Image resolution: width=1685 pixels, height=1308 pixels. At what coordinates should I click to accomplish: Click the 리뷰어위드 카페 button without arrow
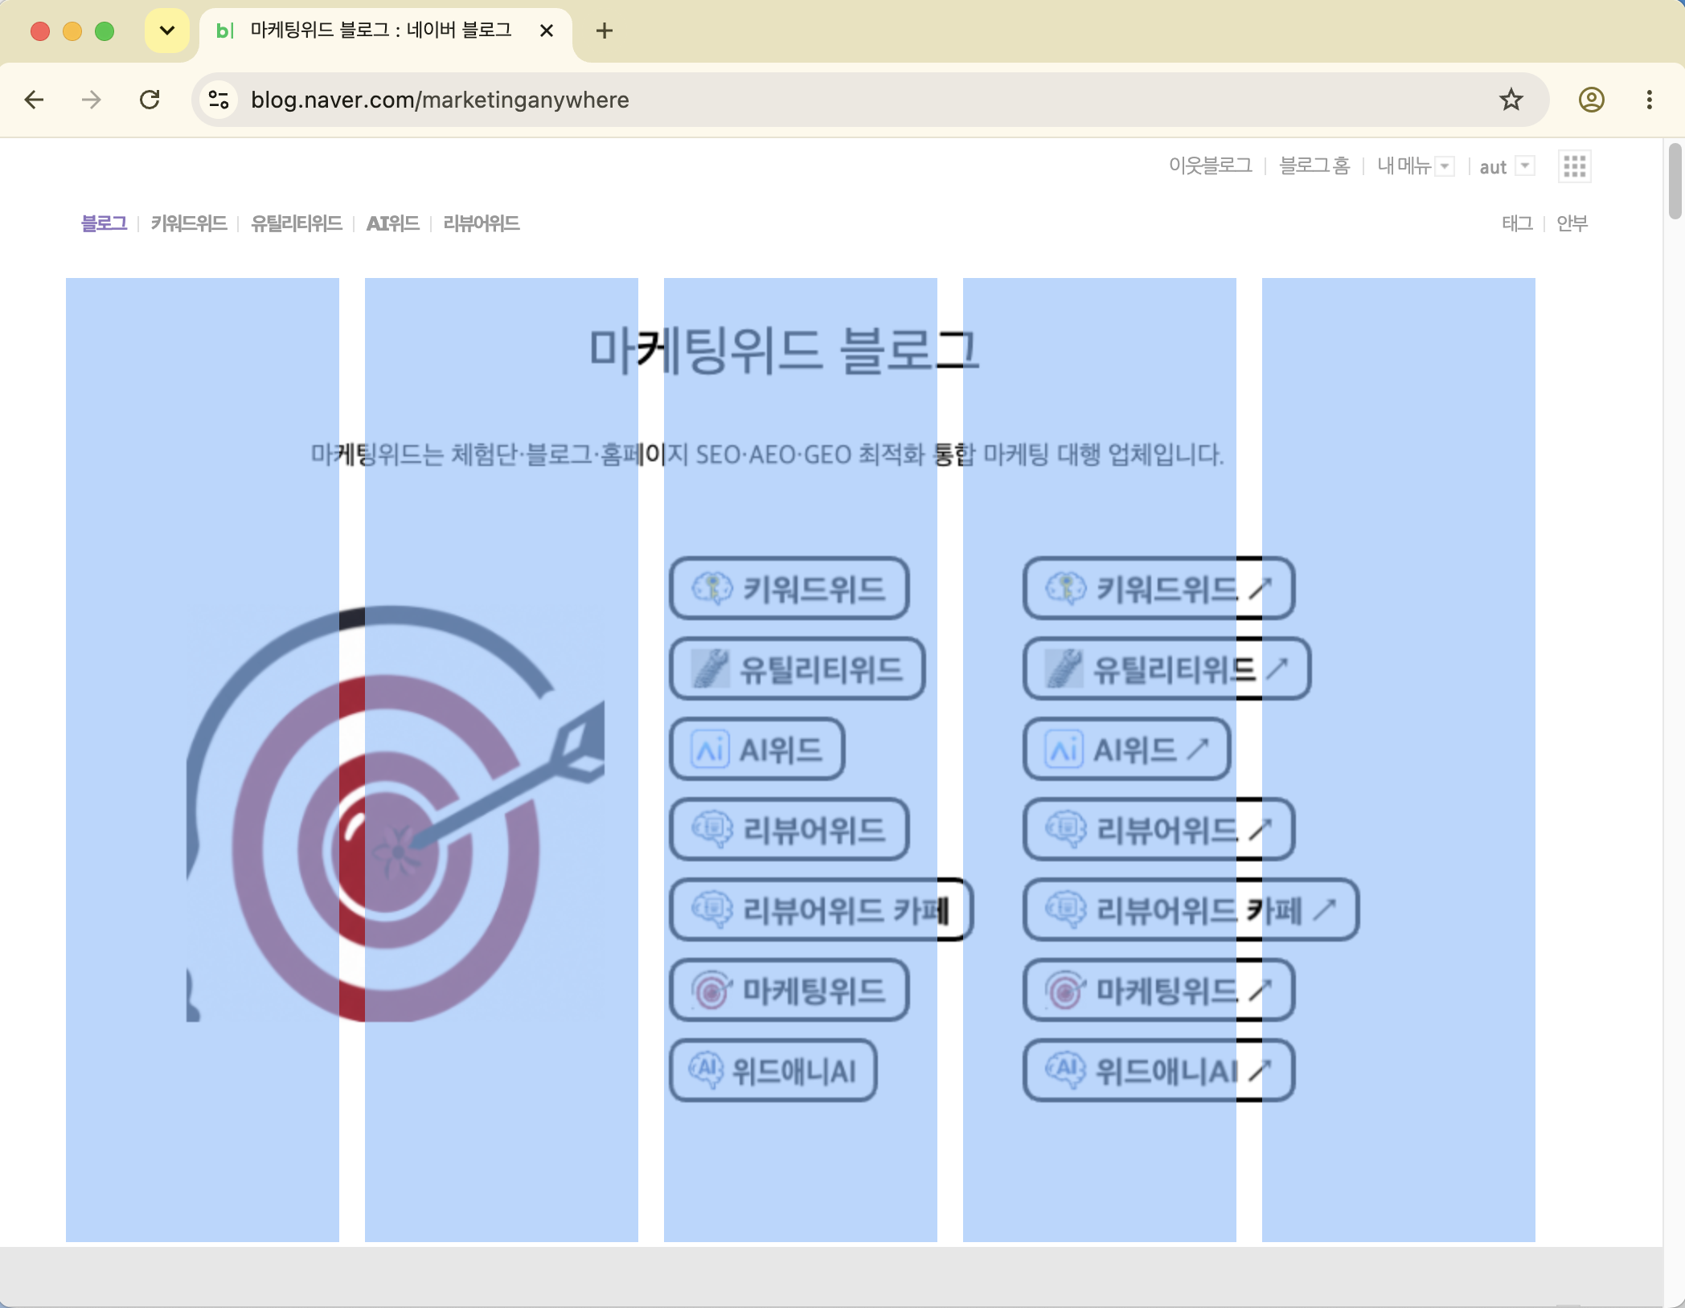(822, 909)
